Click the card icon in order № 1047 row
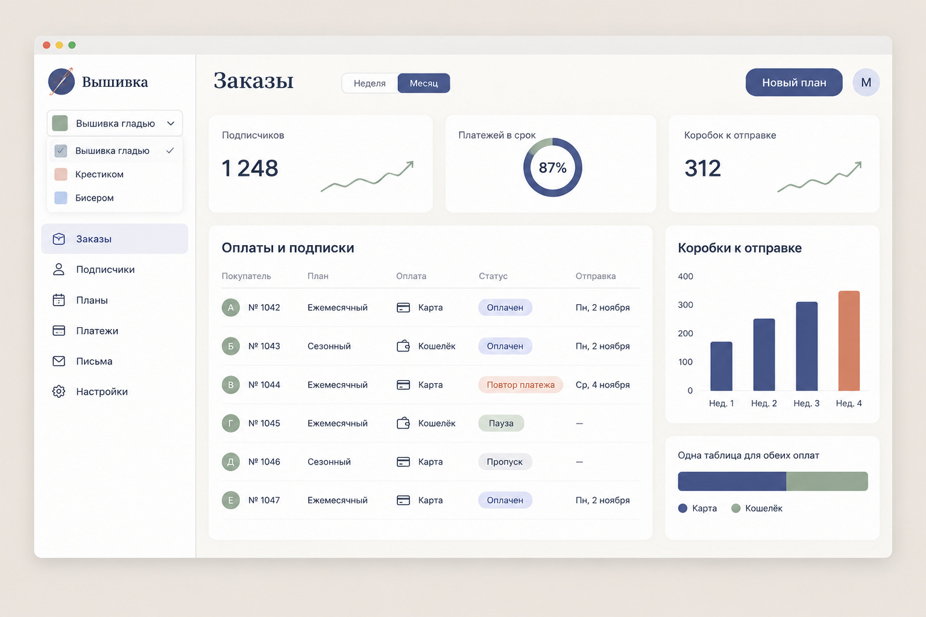The height and width of the screenshot is (617, 926). point(403,501)
